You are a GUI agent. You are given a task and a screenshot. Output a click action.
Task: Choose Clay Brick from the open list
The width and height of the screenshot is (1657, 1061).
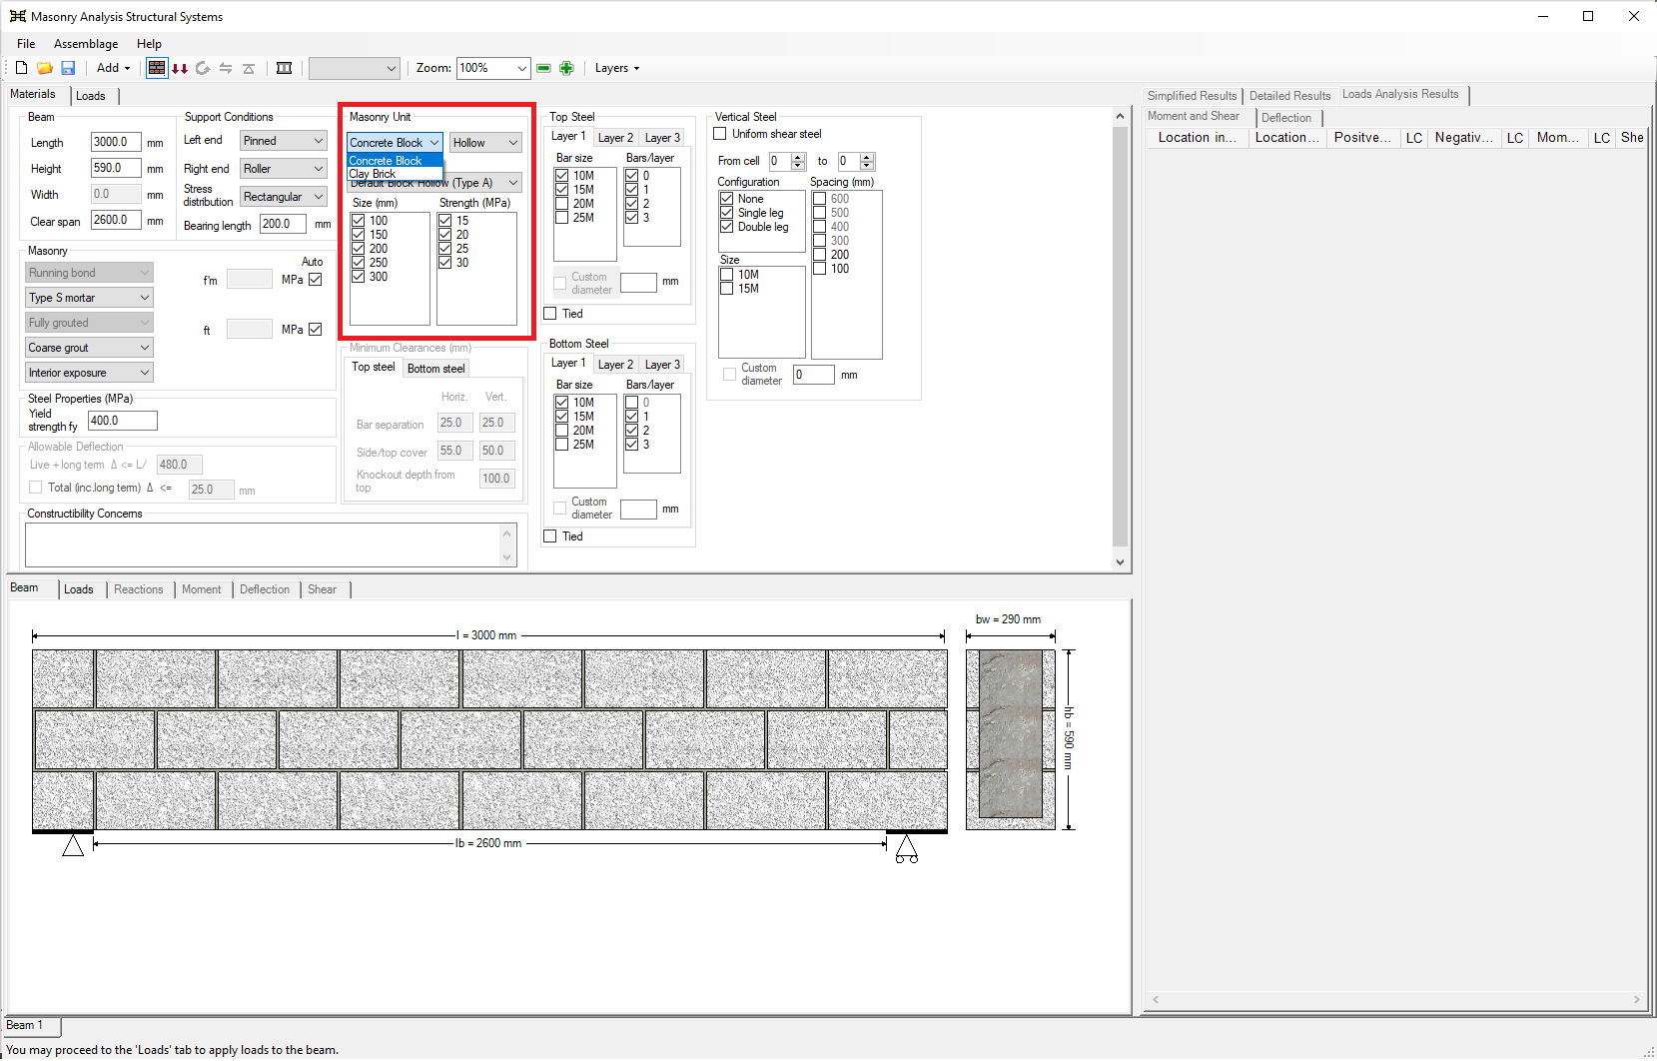(373, 174)
